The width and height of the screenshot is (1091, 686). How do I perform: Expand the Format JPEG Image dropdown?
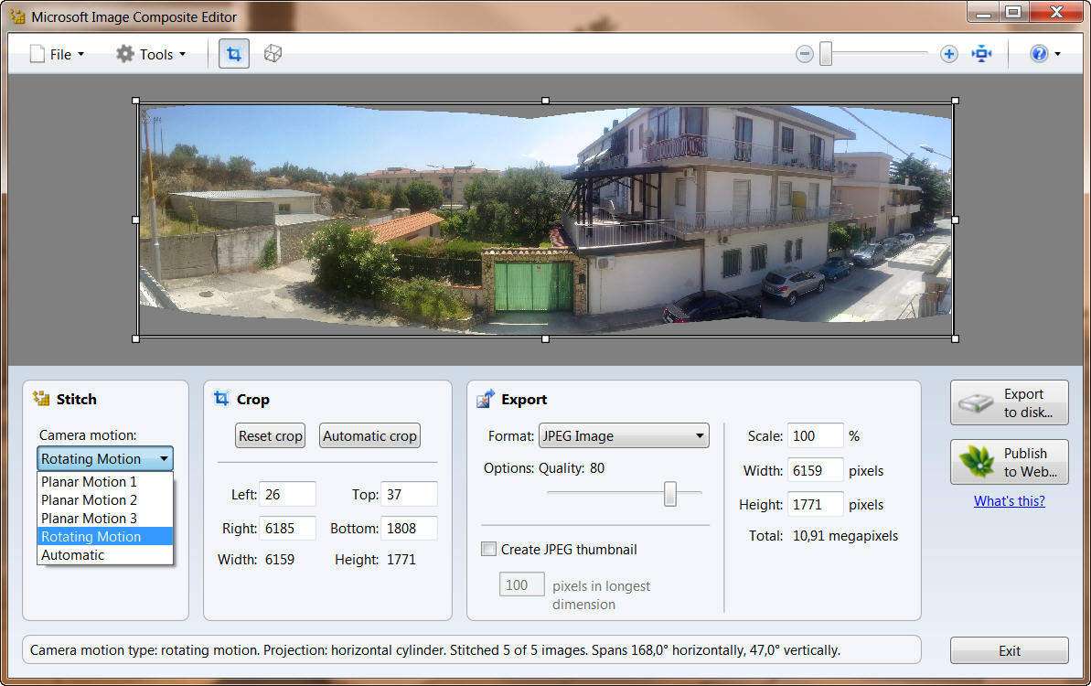tap(624, 436)
